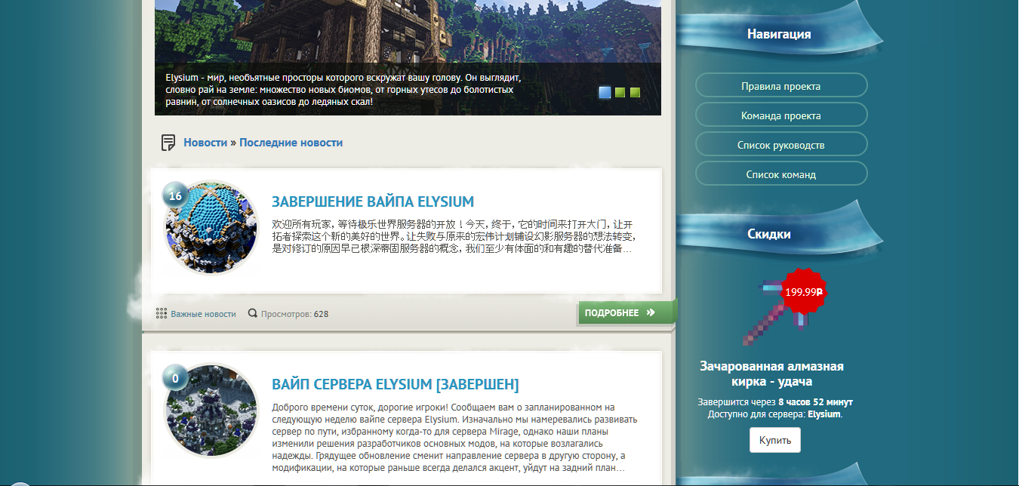This screenshot has width=1019, height=486.
Task: Open Список руководств navigation item
Action: click(x=781, y=144)
